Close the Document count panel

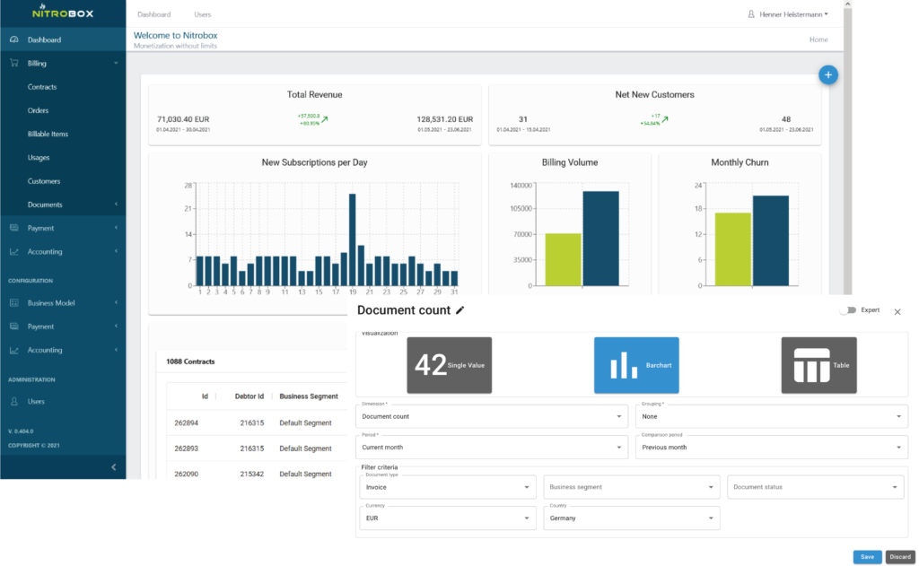coord(897,312)
